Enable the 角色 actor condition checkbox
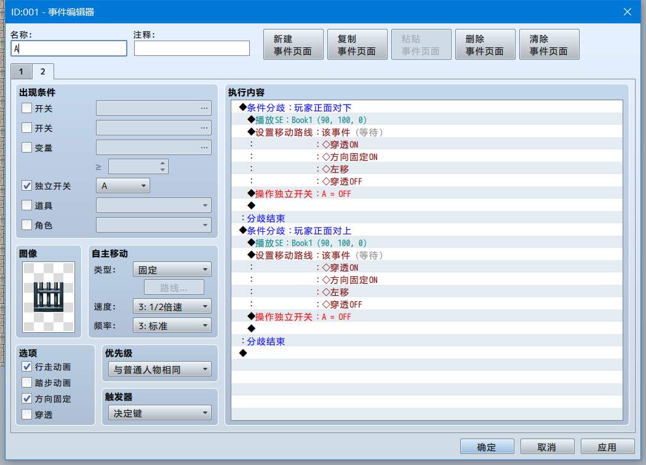This screenshot has height=465, width=646. pyautogui.click(x=27, y=225)
